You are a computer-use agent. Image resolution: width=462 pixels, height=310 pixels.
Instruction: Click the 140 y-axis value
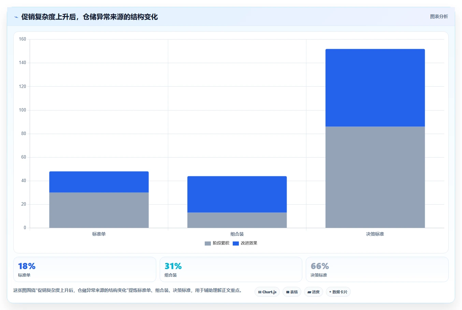(x=23, y=63)
